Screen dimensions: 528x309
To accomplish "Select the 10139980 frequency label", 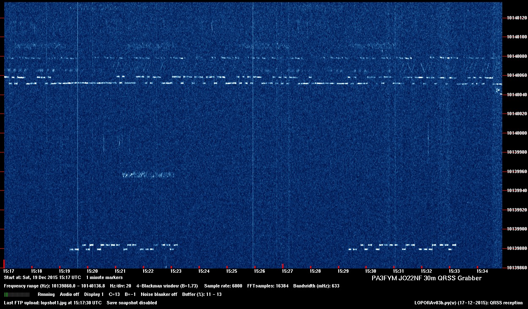I will click(517, 152).
